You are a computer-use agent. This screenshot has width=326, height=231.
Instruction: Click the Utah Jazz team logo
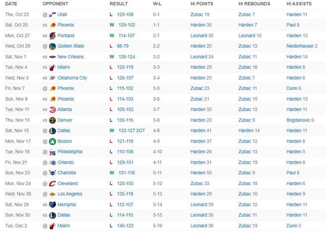pyautogui.click(x=52, y=15)
